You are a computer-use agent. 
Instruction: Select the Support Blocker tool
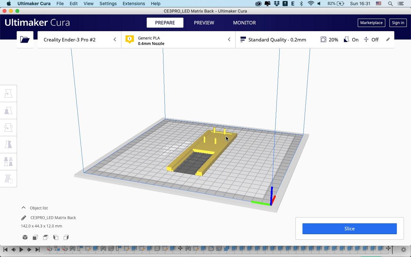[x=8, y=179]
